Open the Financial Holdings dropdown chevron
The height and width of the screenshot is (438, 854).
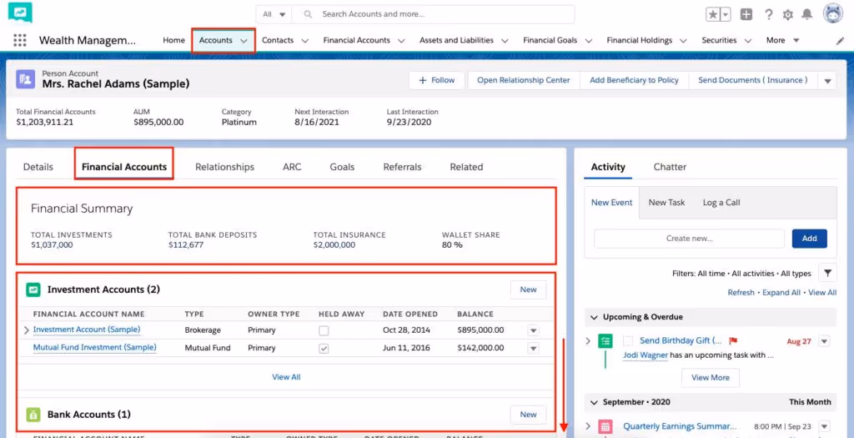tap(684, 40)
